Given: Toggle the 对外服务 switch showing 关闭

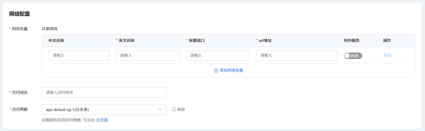Looking at the screenshot, I should 353,56.
